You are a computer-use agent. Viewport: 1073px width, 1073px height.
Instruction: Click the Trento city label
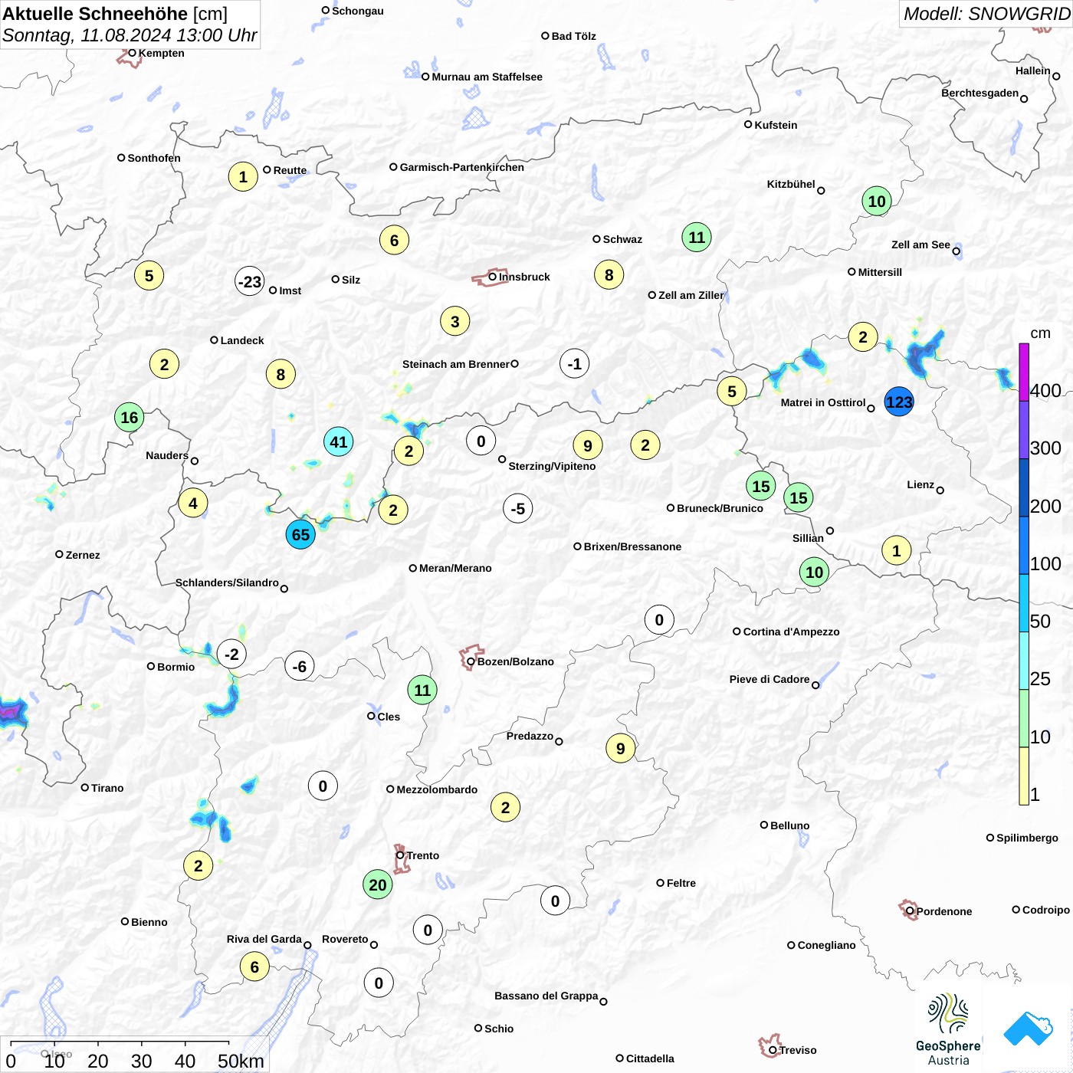click(423, 855)
